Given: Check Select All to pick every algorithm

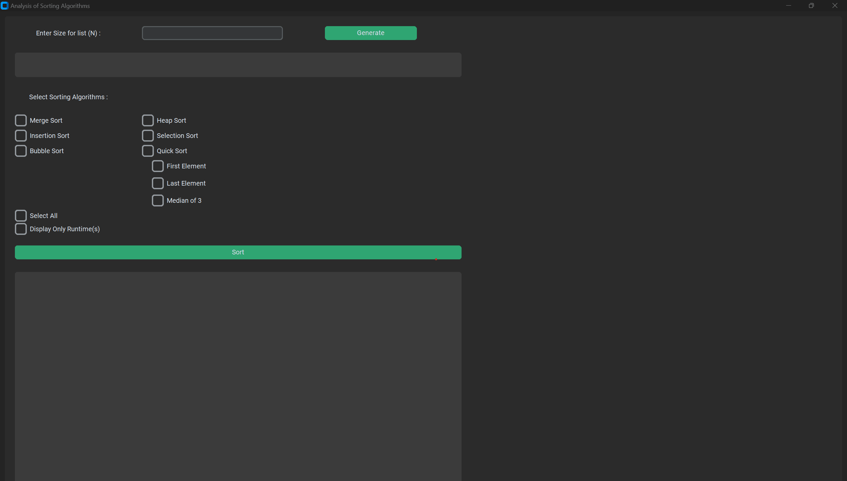Looking at the screenshot, I should pyautogui.click(x=21, y=215).
